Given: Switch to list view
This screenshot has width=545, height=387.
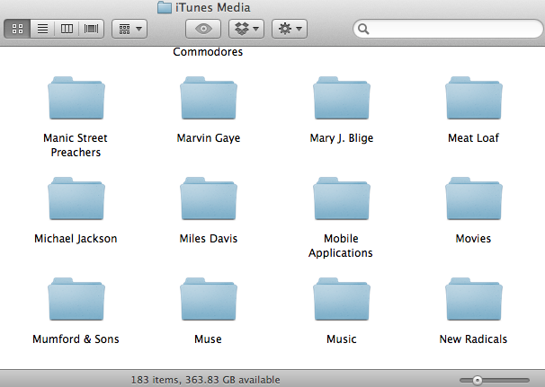Looking at the screenshot, I should coord(42,29).
